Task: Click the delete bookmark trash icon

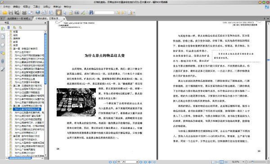Action: pos(9,27)
